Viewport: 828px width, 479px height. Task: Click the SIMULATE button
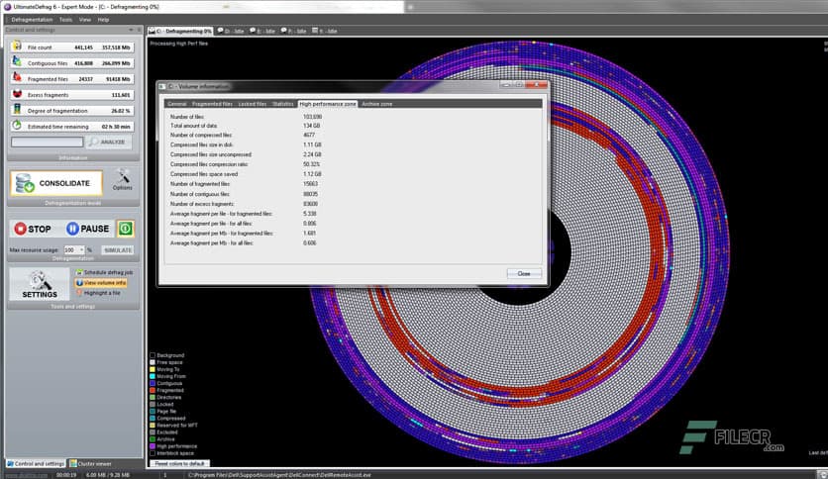[117, 250]
